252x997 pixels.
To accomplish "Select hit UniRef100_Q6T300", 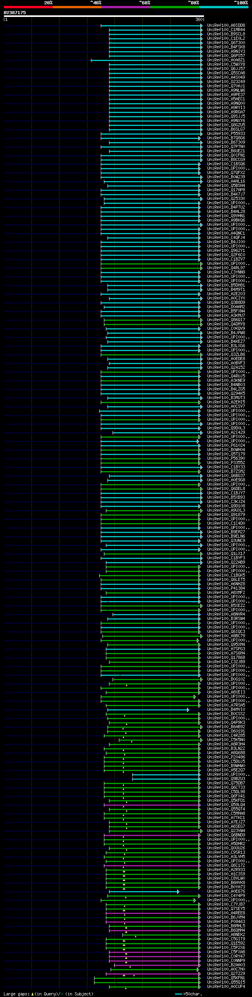I will 226,43.
